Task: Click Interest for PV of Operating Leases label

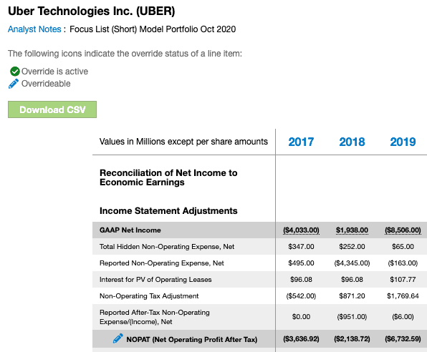Action: point(155,279)
